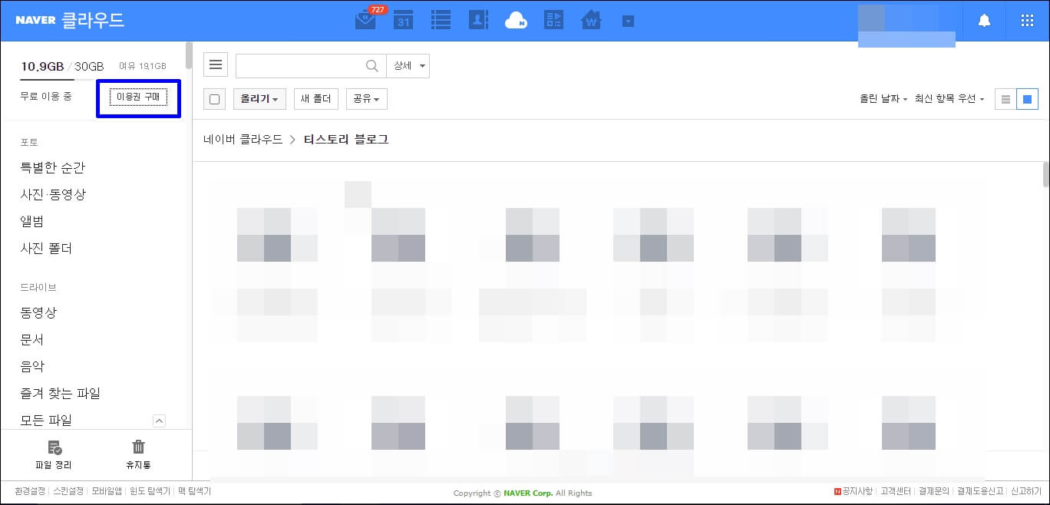Tick the select-all files checkbox

click(215, 99)
